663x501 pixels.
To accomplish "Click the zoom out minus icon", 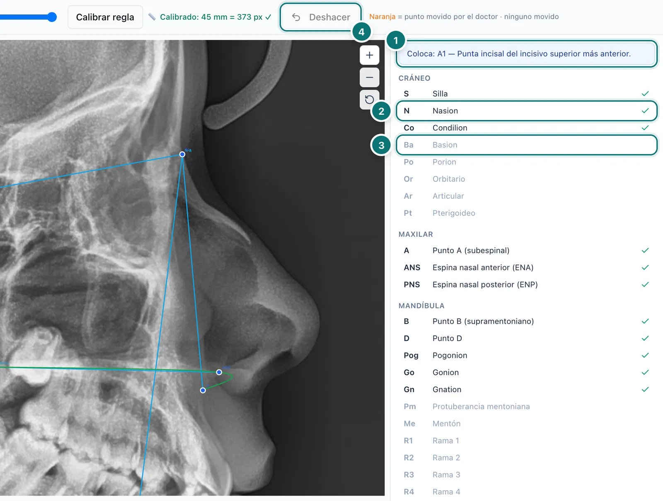I will tap(369, 77).
